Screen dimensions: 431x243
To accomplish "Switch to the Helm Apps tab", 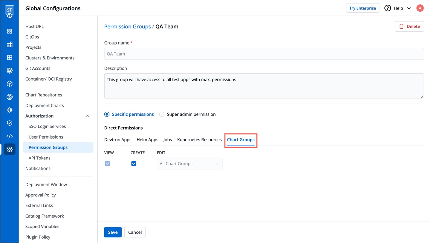I will pyautogui.click(x=147, y=140).
